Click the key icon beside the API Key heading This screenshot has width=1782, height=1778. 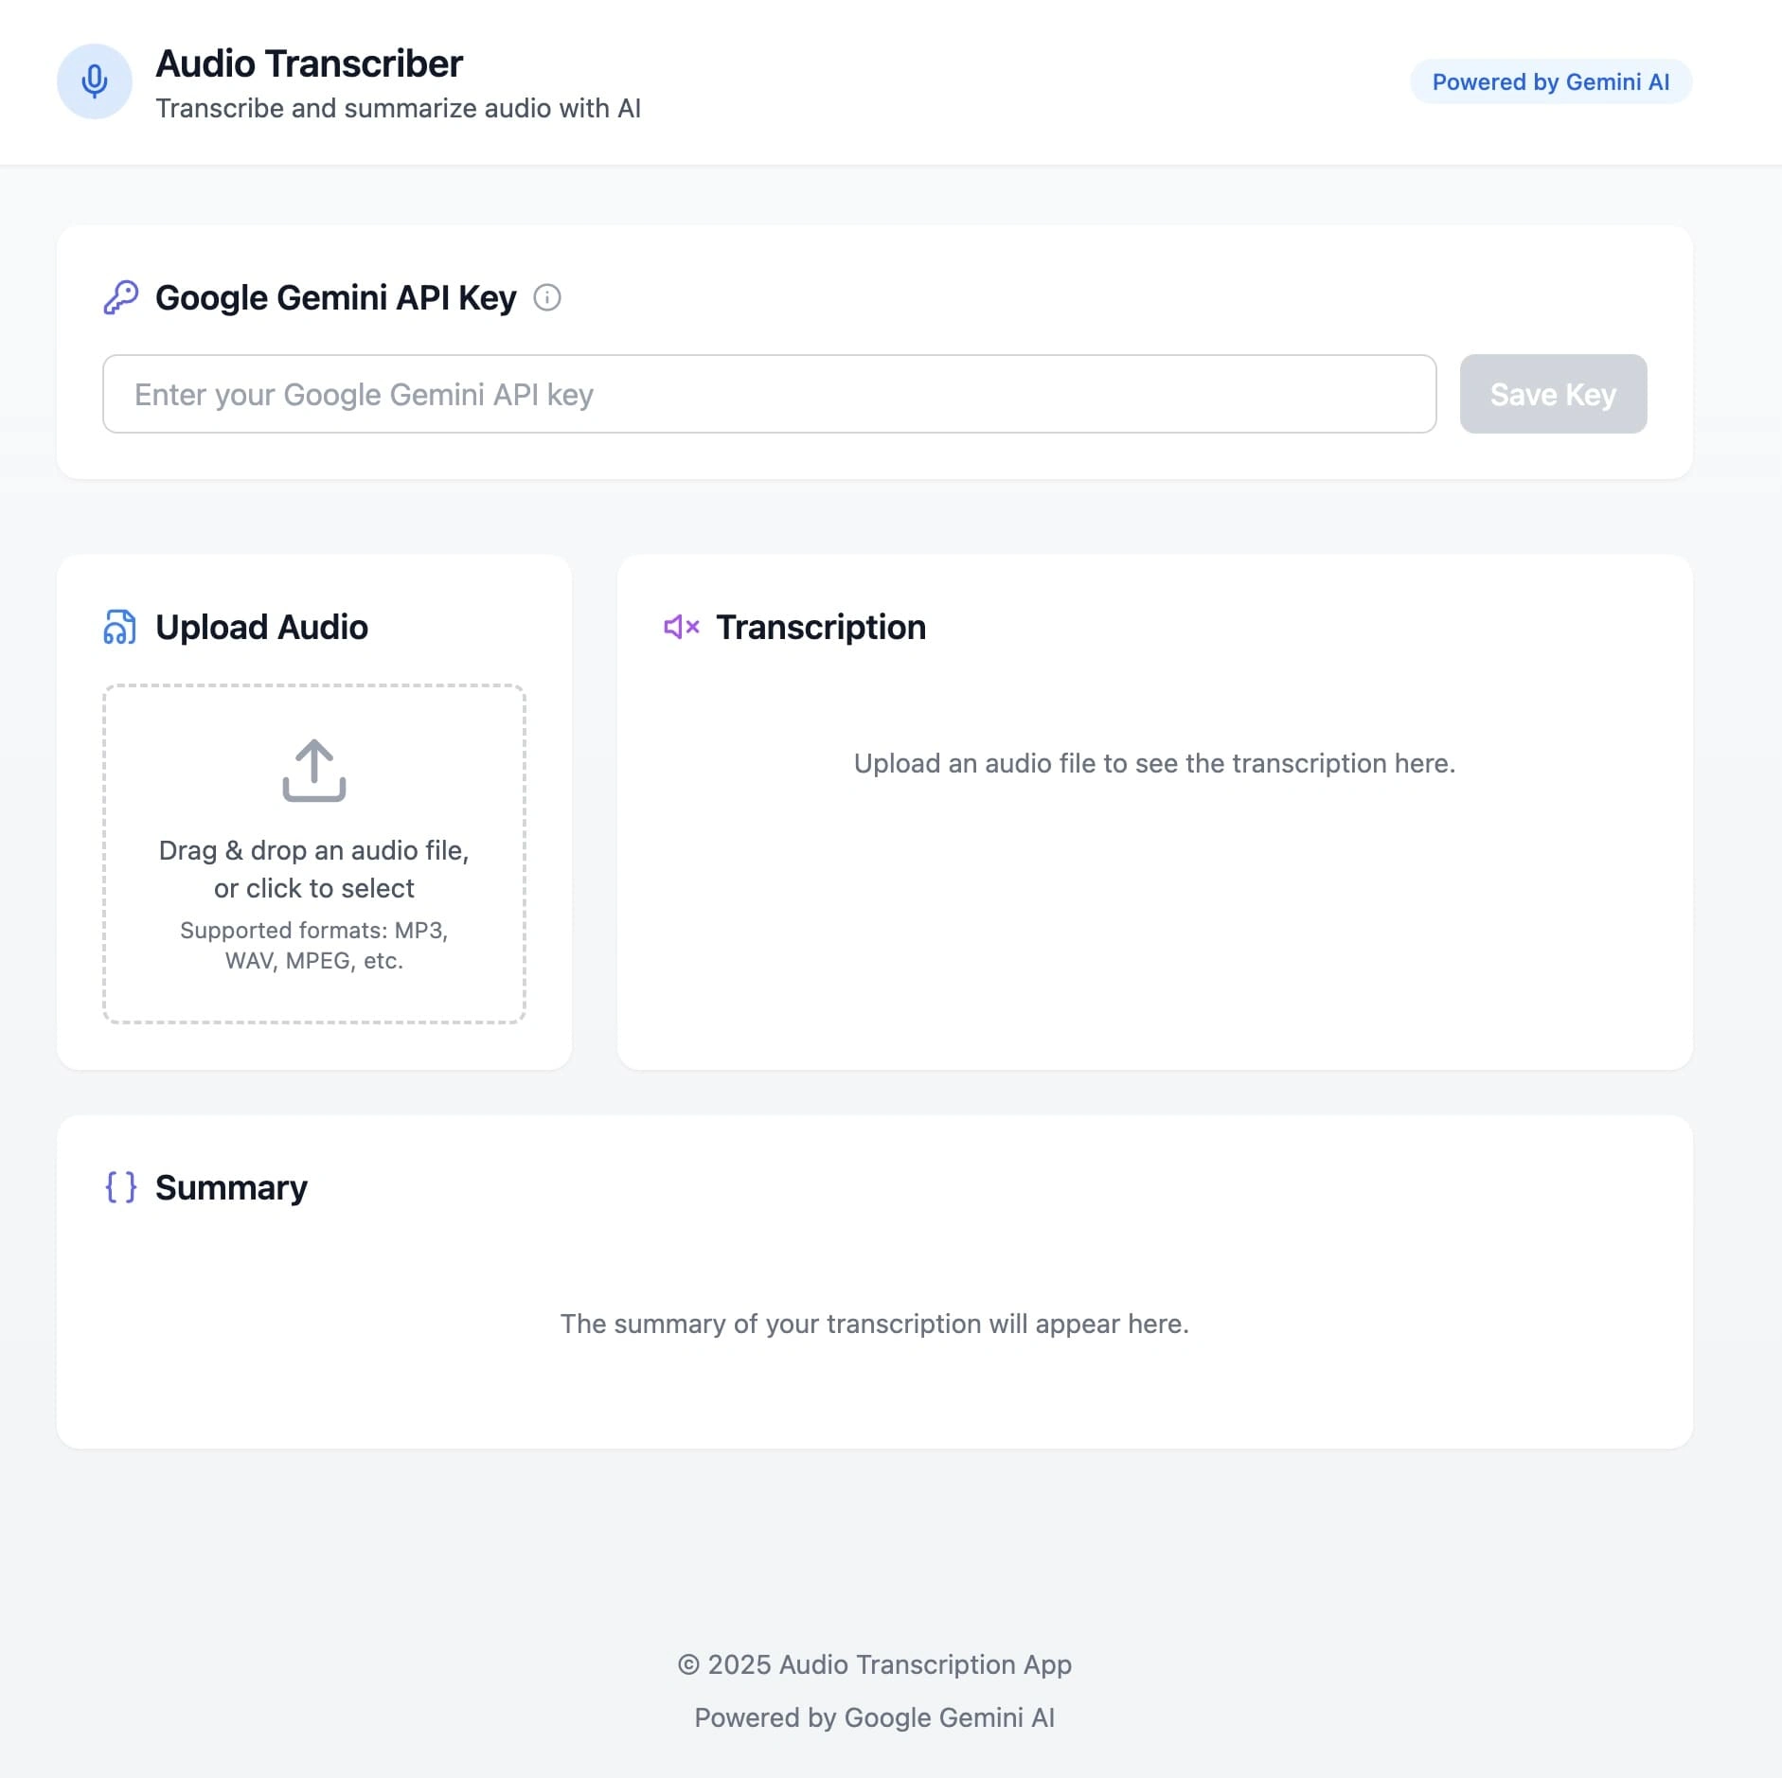(121, 297)
